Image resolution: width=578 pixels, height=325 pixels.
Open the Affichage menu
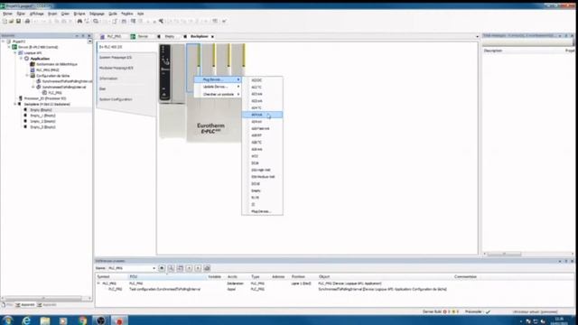click(36, 14)
